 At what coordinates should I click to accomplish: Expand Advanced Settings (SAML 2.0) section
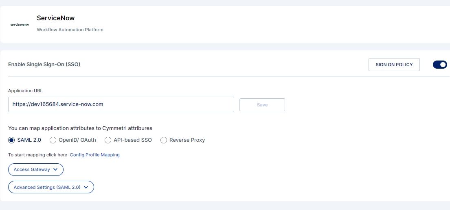click(47, 187)
